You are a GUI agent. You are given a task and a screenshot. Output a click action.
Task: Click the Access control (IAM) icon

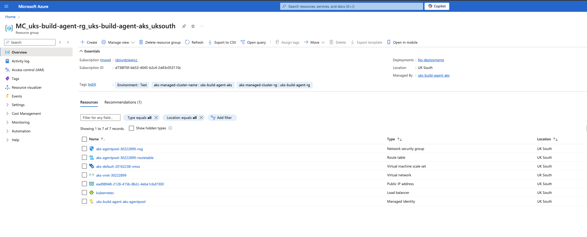coord(7,70)
